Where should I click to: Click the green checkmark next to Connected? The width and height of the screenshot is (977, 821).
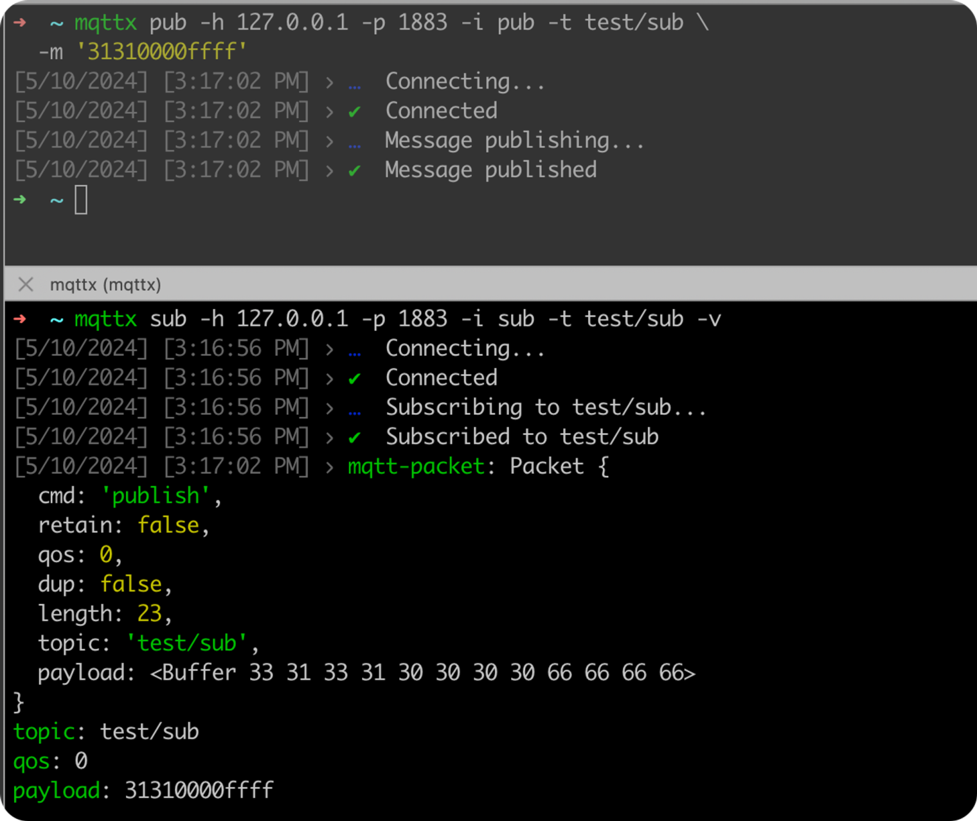pos(354,110)
